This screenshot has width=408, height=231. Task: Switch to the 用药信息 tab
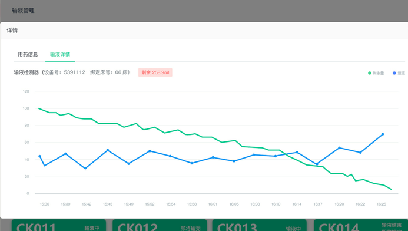28,54
